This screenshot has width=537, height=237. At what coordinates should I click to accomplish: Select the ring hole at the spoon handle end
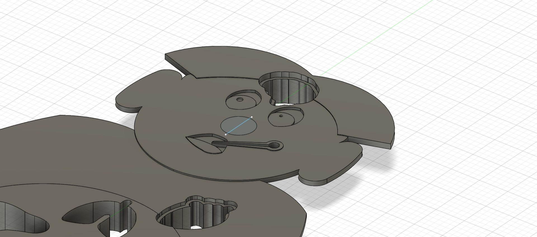click(274, 146)
